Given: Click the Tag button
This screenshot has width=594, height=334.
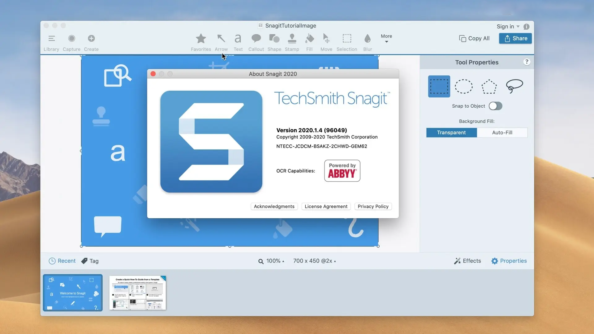Looking at the screenshot, I should (x=90, y=261).
